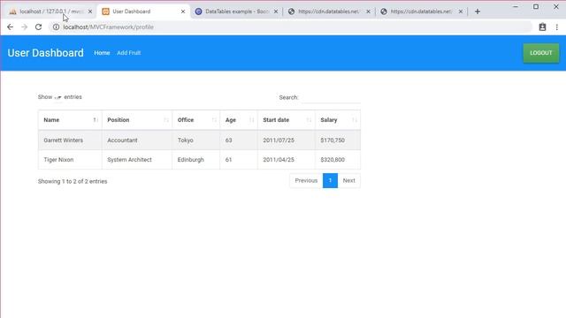Sort table by Position column arrows

point(166,120)
